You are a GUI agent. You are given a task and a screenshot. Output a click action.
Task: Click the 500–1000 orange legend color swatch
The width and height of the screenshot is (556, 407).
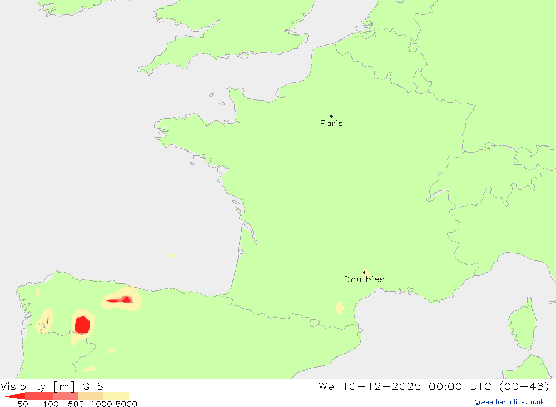91,396
